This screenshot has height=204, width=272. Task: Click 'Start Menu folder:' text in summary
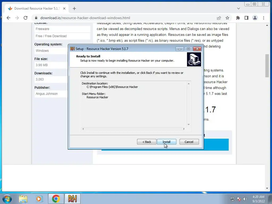pos(93,94)
